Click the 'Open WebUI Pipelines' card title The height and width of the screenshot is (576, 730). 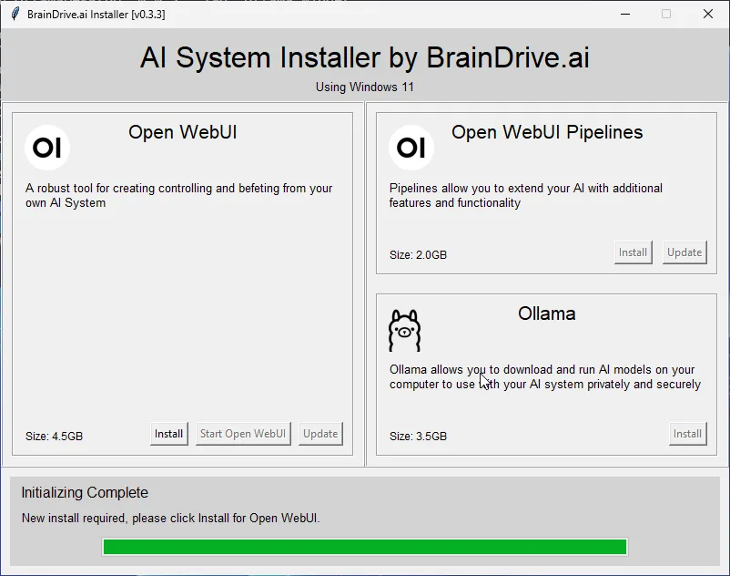point(547,132)
